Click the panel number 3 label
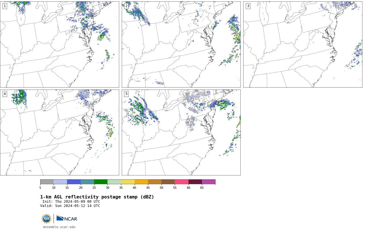Image resolution: width=365 pixels, height=230 pixels. point(248,6)
